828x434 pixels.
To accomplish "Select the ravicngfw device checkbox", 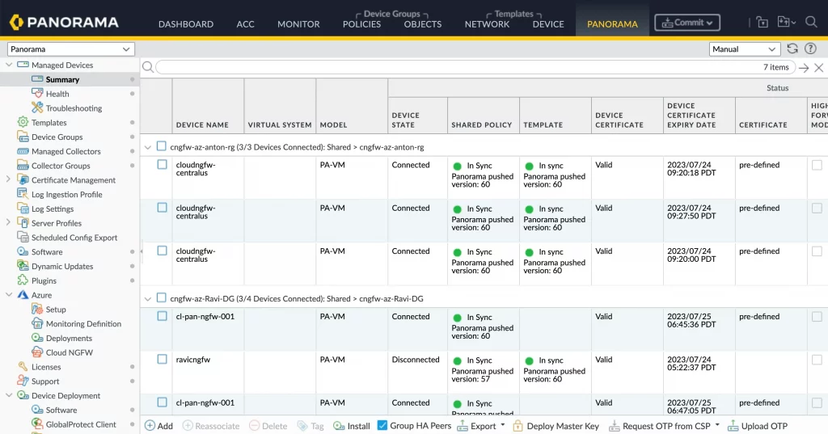I will point(162,359).
